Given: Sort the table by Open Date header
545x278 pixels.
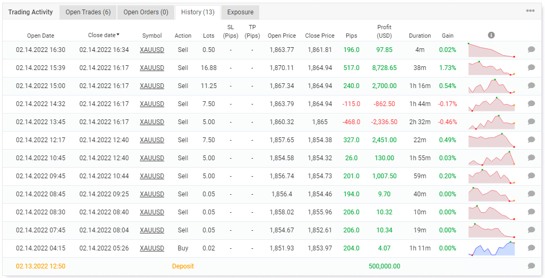Looking at the screenshot, I should (x=41, y=36).
